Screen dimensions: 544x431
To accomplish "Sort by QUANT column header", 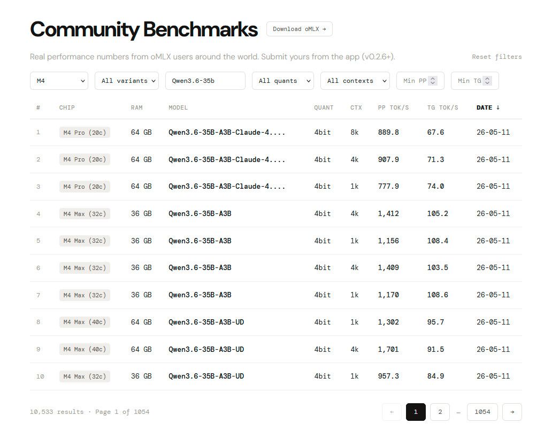I will (324, 107).
